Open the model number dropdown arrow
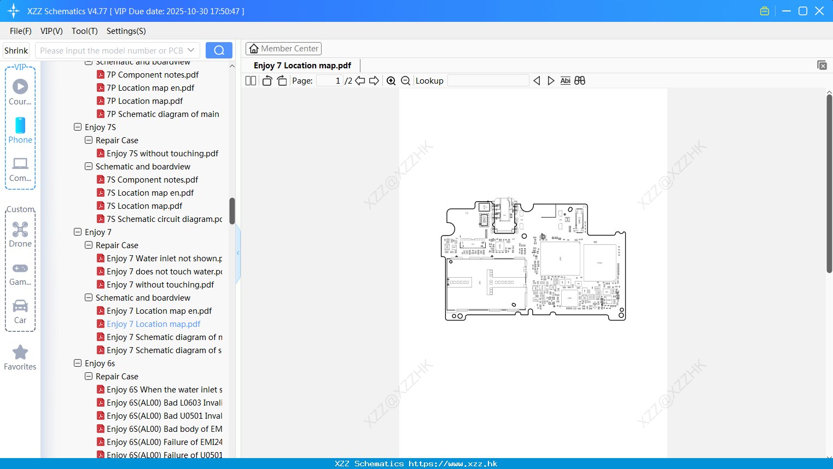This screenshot has height=469, width=833. click(x=191, y=50)
